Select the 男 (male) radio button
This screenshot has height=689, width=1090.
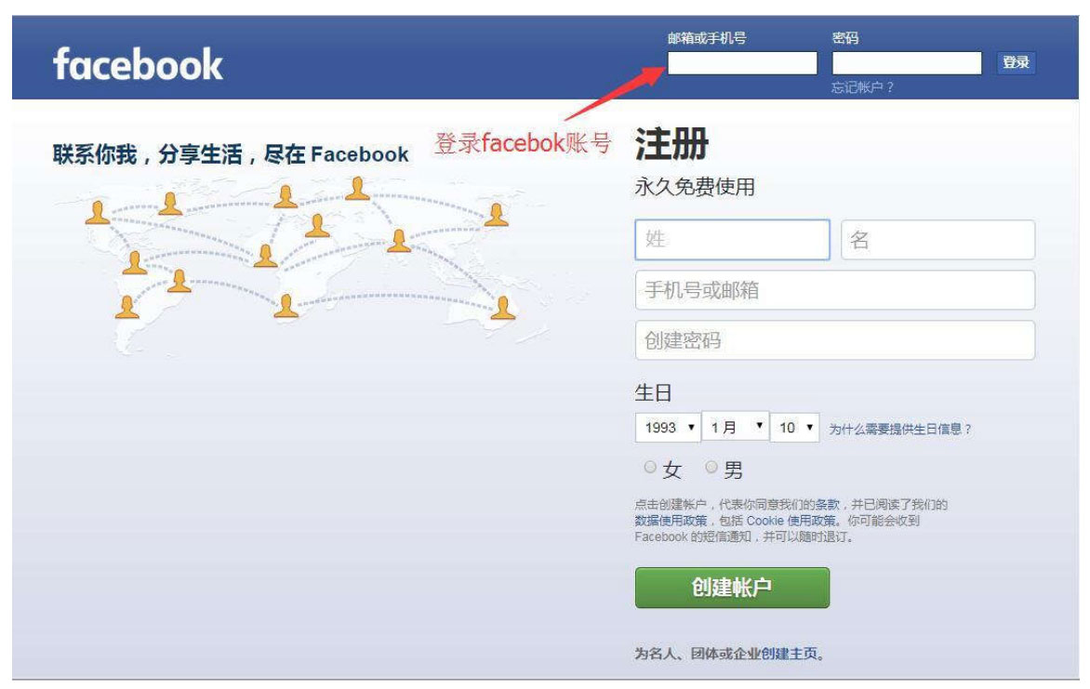pos(711,467)
